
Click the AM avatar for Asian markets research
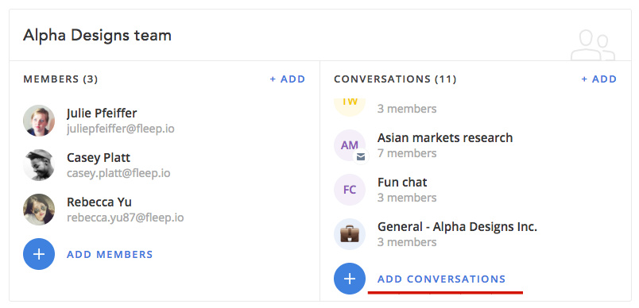350,145
